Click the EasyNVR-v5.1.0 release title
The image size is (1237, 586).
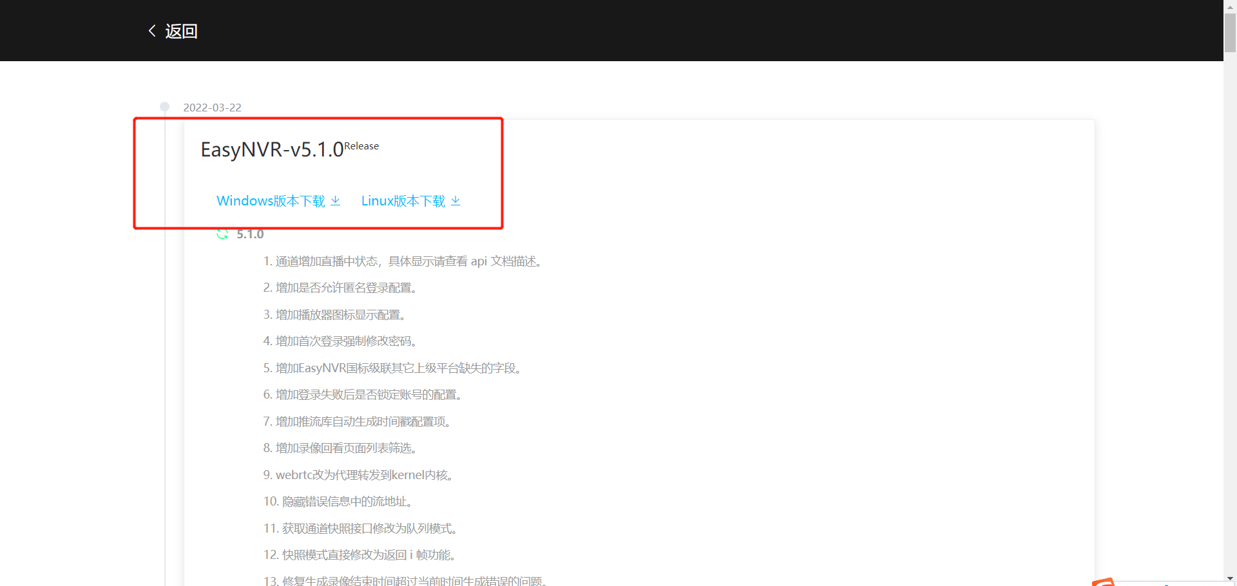point(272,149)
